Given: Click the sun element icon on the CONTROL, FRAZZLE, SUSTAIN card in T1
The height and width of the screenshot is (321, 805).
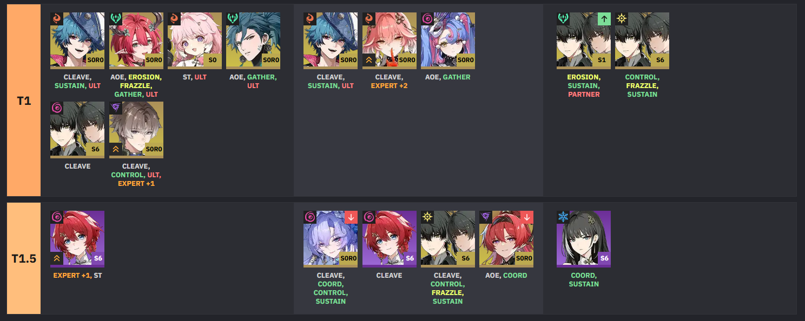Looking at the screenshot, I should coord(622,19).
